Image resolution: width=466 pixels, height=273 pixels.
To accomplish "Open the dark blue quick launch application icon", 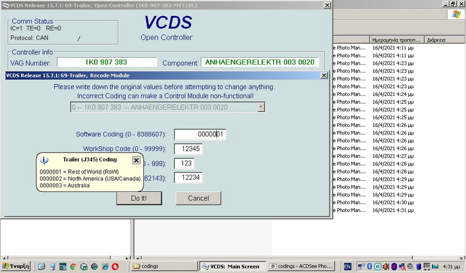I will coord(63,267).
